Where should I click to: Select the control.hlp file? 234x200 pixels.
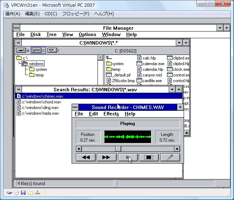click(x=178, y=81)
